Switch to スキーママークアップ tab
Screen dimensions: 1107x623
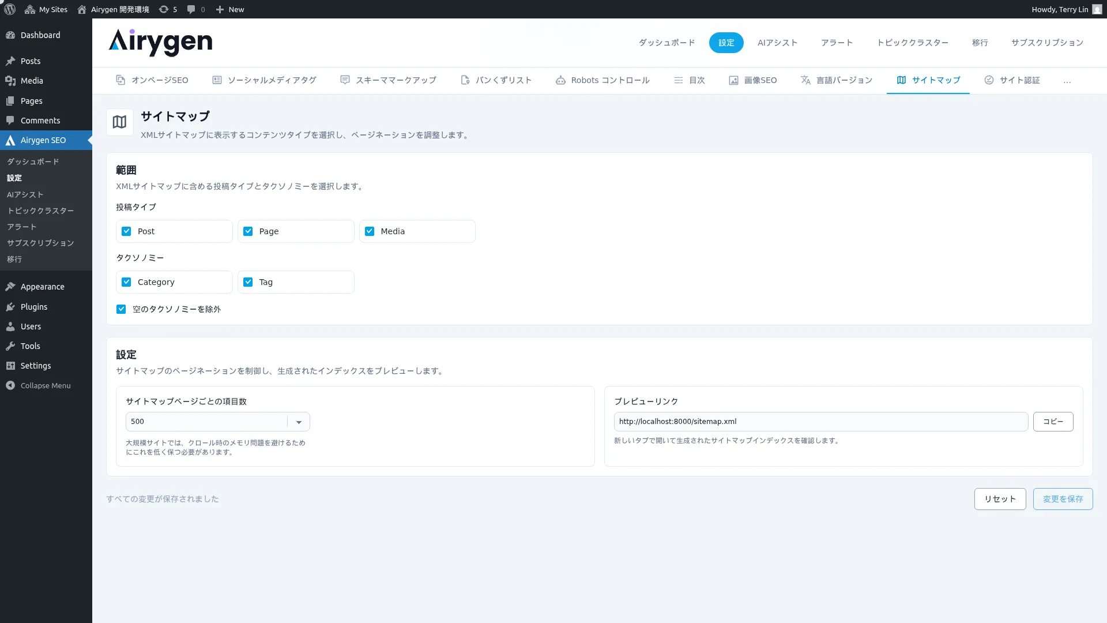(388, 80)
